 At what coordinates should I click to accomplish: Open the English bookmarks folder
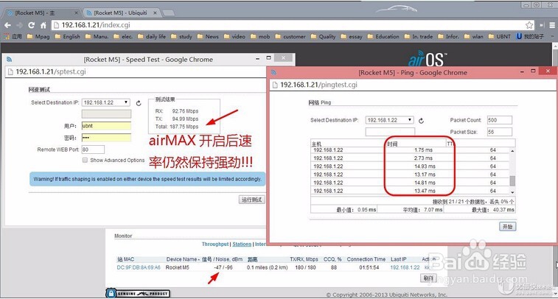pos(68,36)
